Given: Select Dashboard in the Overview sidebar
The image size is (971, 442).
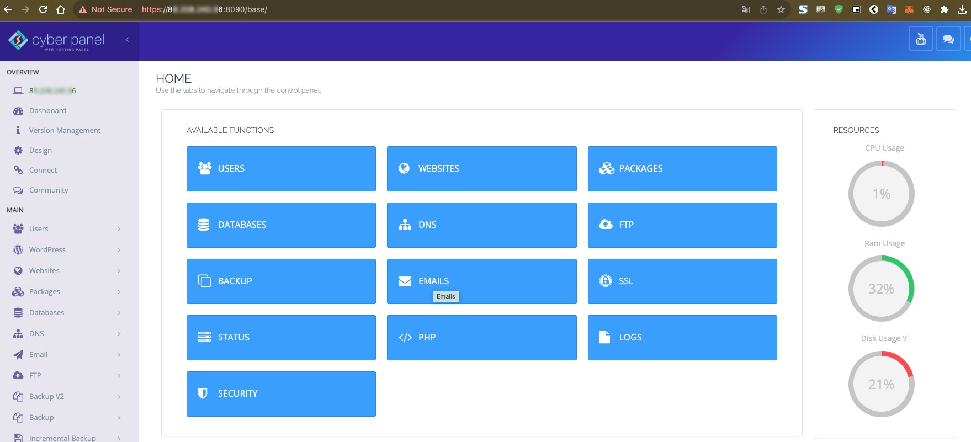Looking at the screenshot, I should [x=47, y=111].
